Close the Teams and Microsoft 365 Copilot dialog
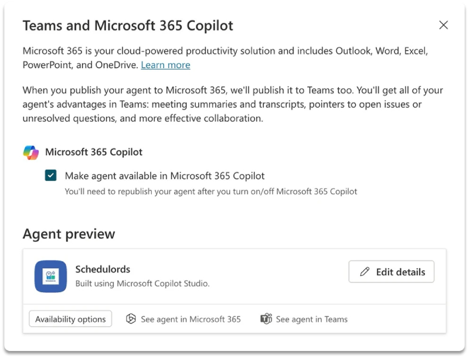The width and height of the screenshot is (469, 358). 443,25
